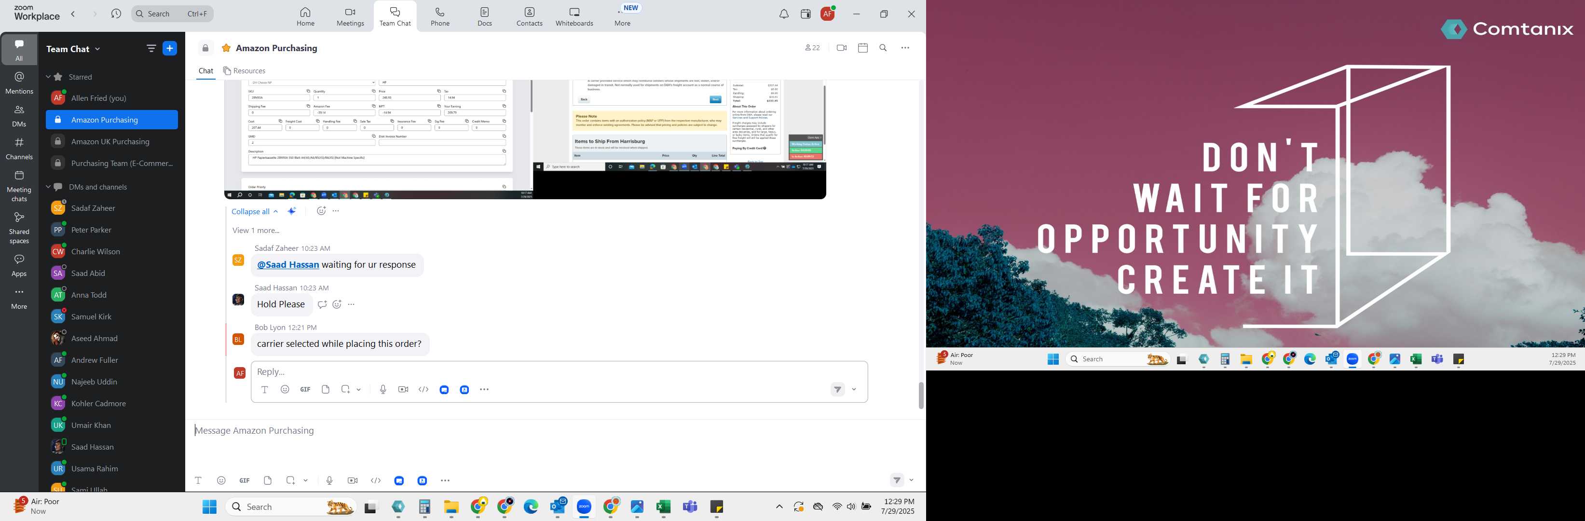This screenshot has width=1585, height=521.
Task: Add reaction to Hold Please message
Action: [x=337, y=304]
